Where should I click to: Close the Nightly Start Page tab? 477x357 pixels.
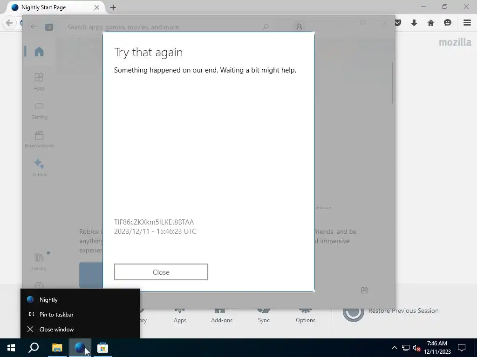click(x=97, y=7)
